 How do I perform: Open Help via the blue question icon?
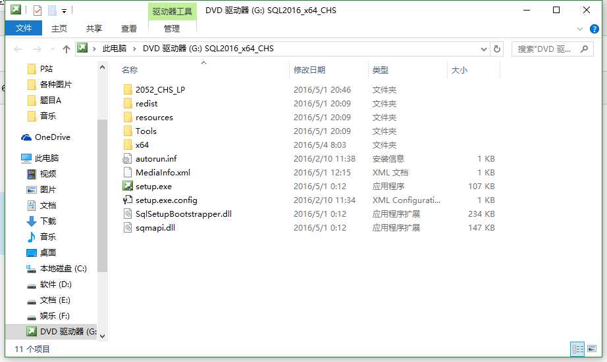coord(594,29)
